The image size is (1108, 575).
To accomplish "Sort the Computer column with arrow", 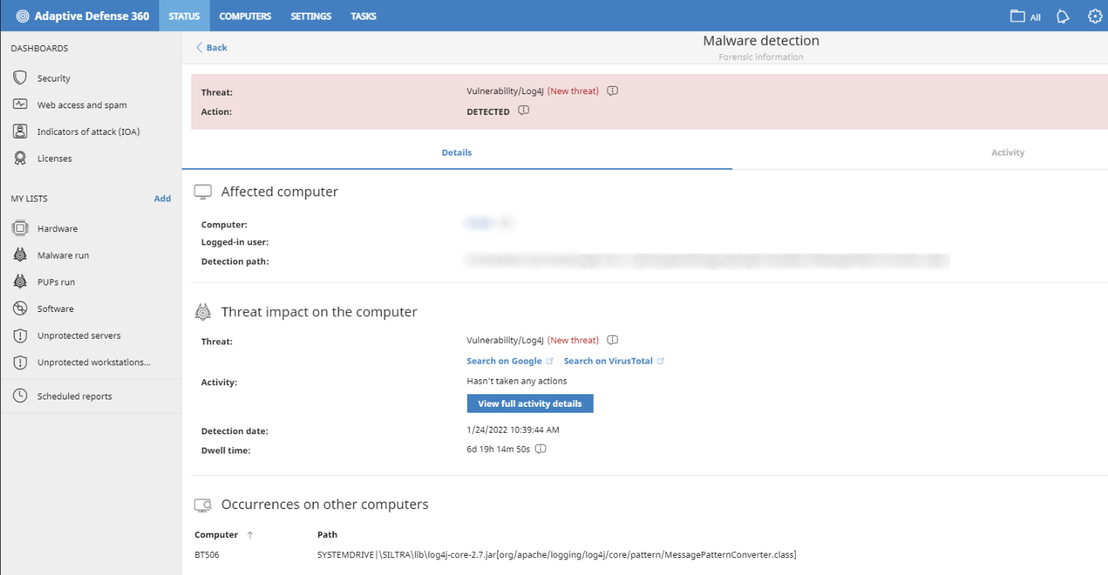I will tap(250, 535).
